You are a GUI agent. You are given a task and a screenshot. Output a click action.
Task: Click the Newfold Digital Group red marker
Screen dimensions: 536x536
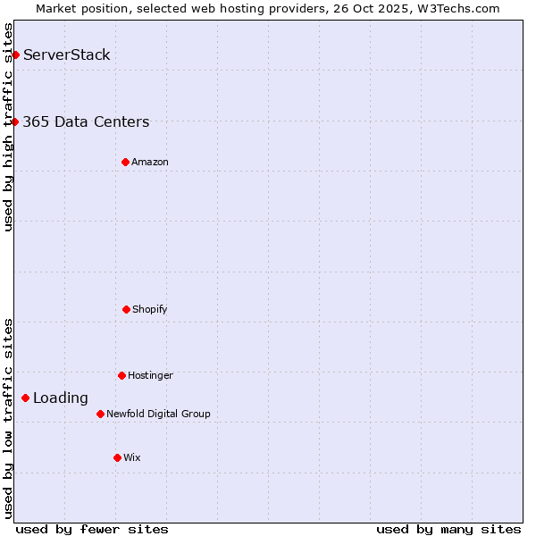pos(100,414)
